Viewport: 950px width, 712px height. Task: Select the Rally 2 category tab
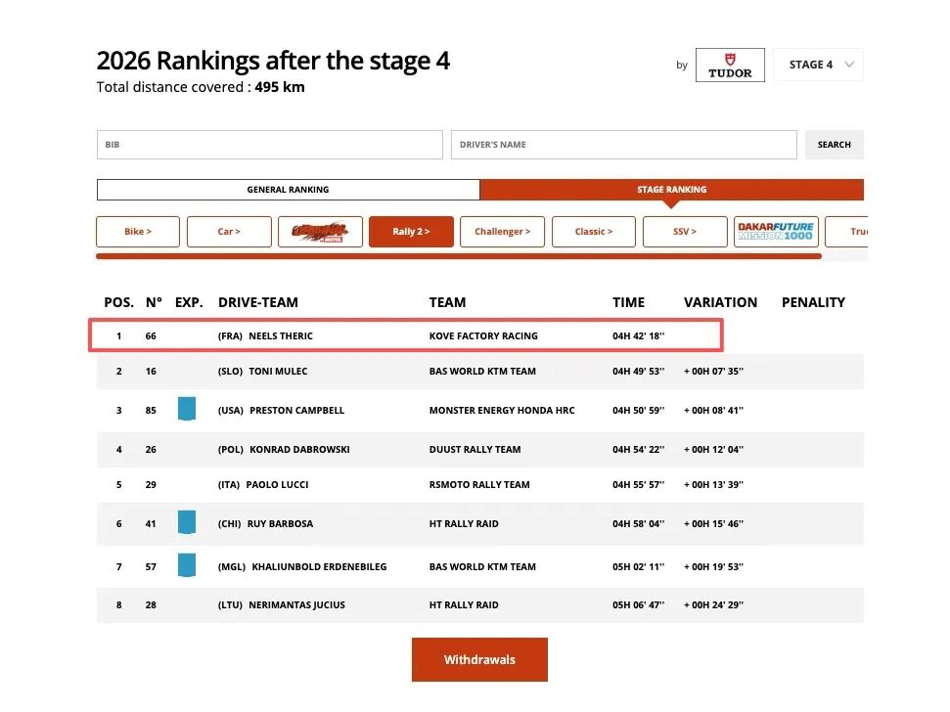click(x=411, y=232)
